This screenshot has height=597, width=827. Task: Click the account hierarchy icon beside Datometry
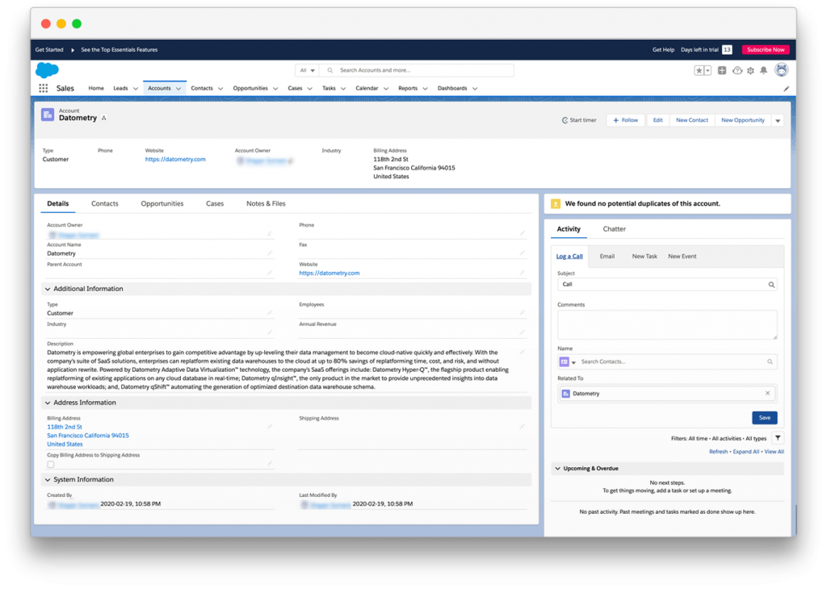[104, 118]
